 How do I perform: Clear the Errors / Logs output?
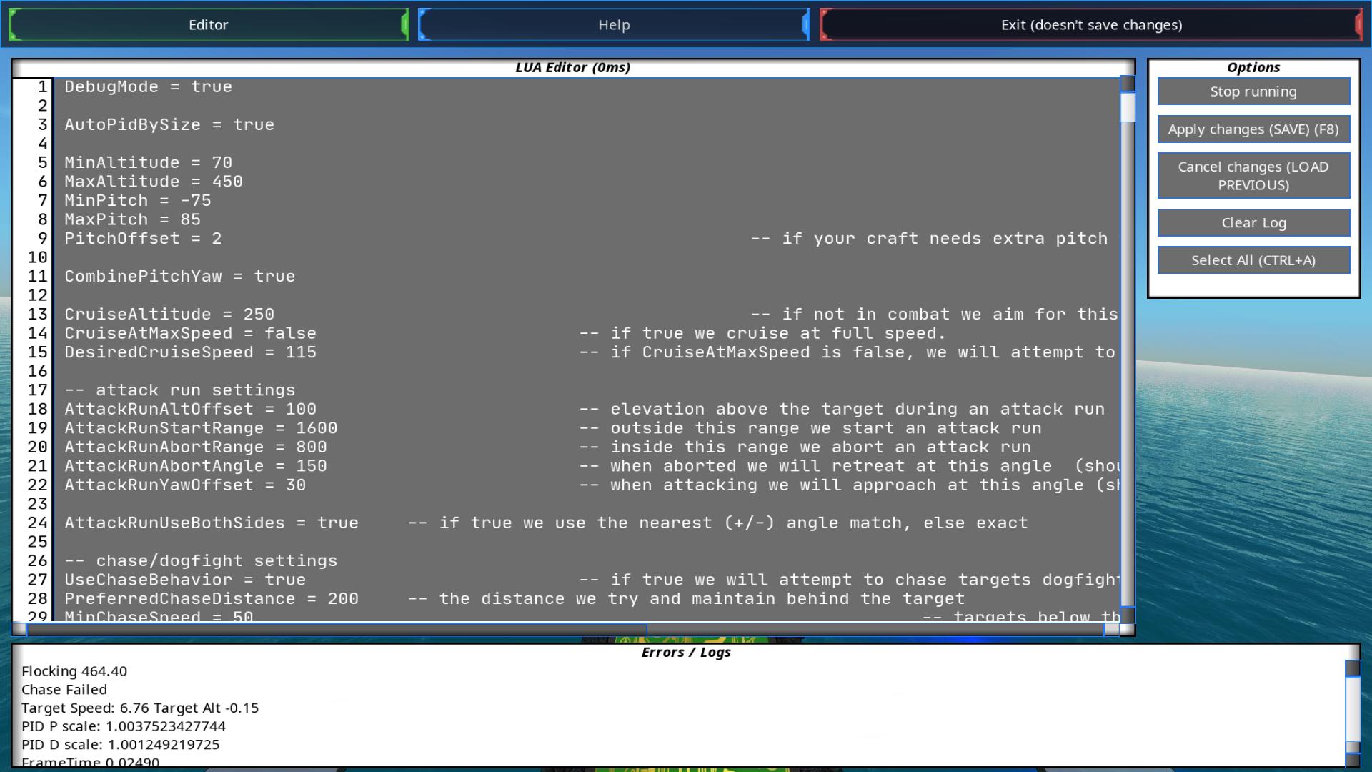tap(1253, 223)
